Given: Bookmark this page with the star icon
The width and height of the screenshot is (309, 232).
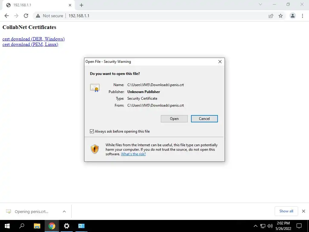Looking at the screenshot, I should 281,16.
